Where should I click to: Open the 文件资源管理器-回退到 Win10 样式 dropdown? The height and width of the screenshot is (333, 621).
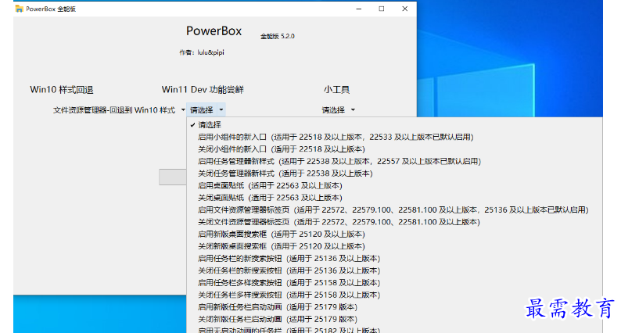[x=119, y=109]
